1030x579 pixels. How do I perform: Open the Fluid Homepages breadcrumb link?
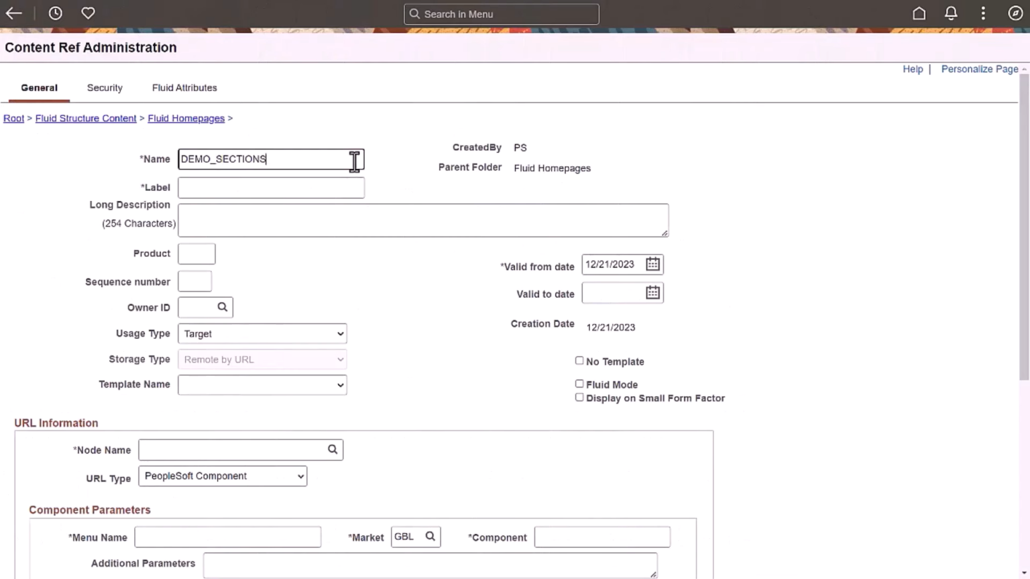(x=186, y=118)
